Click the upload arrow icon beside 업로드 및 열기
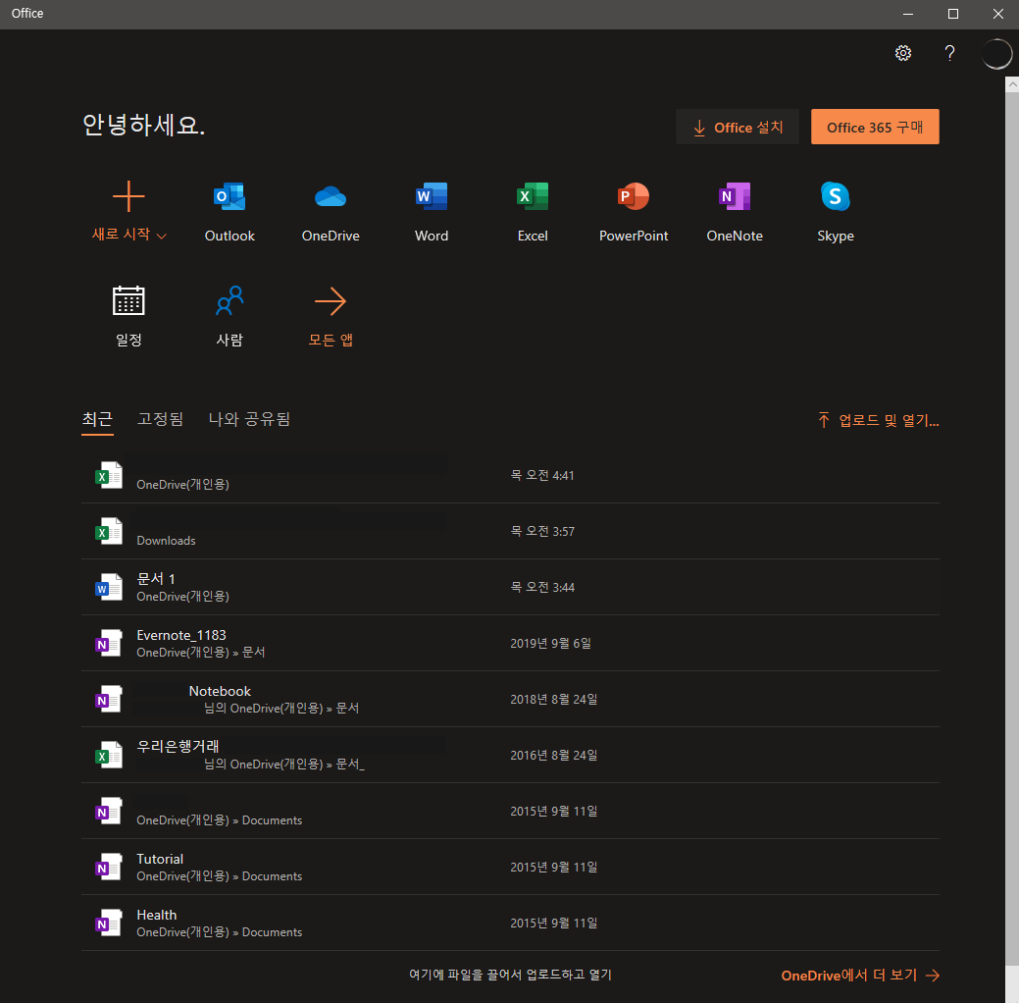The image size is (1019, 1003). coord(824,420)
